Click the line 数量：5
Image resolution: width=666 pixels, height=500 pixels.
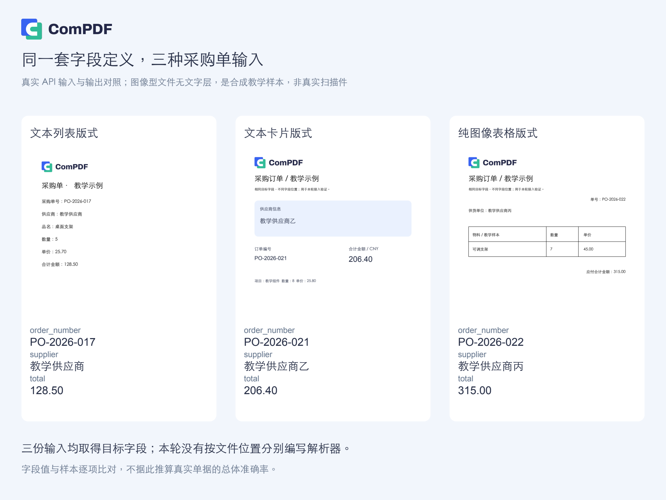pyautogui.click(x=49, y=239)
